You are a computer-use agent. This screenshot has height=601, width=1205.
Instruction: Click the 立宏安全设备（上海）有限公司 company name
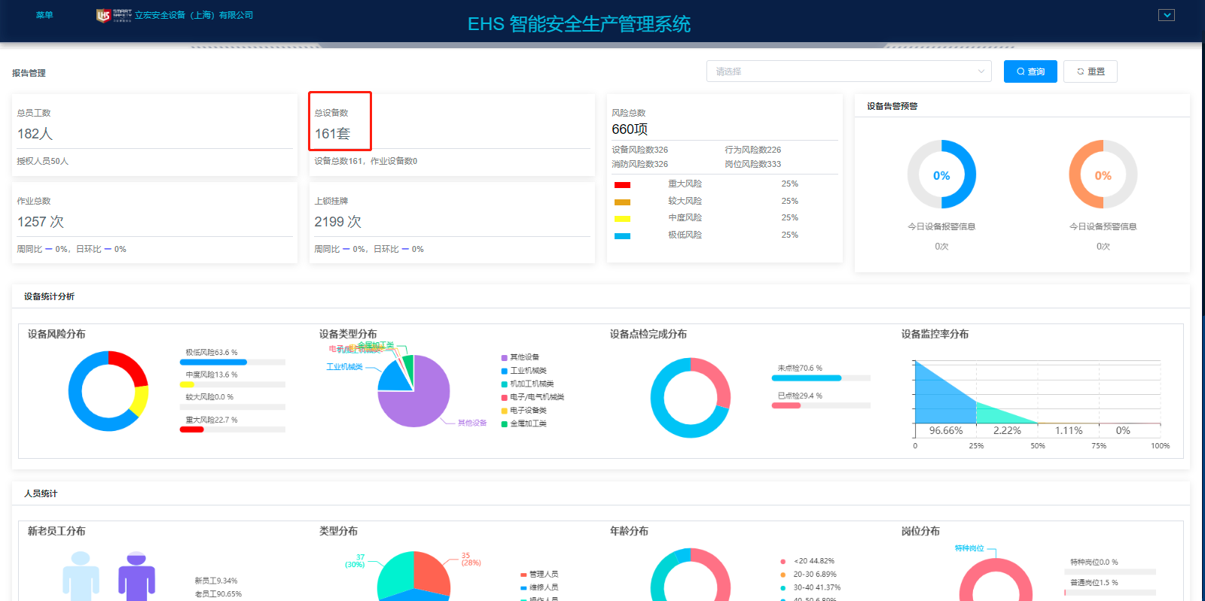[194, 15]
